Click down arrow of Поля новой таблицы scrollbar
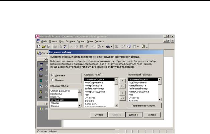 coord(160,99)
